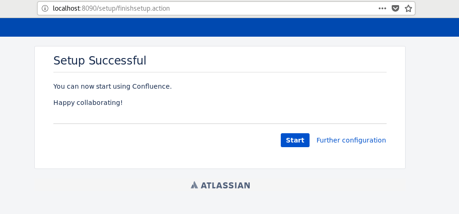The width and height of the screenshot is (459, 214).
Task: Click the word "Confluence" in the message
Action: 152,86
